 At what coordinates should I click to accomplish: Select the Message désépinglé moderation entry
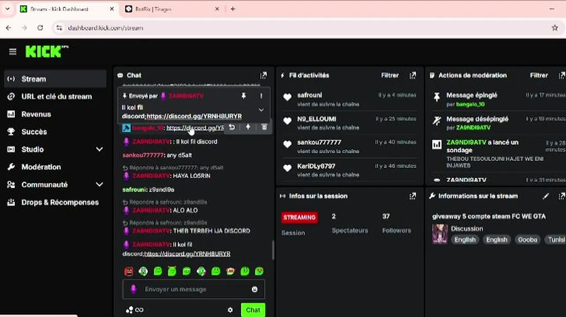point(499,123)
